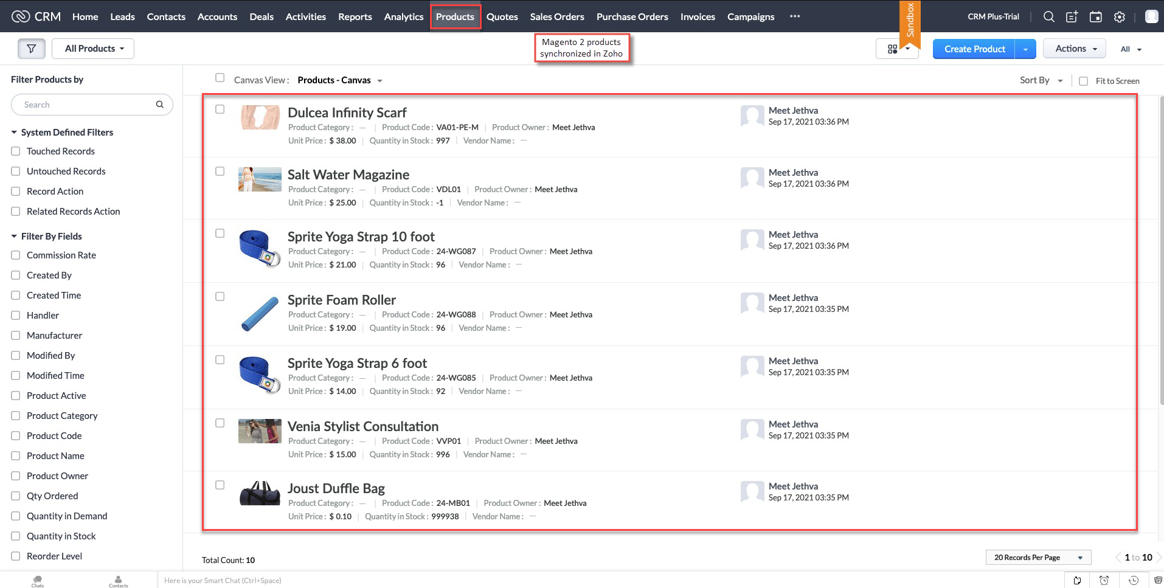This screenshot has width=1164, height=588.
Task: Check Untouched Records filter
Action: [x=16, y=171]
